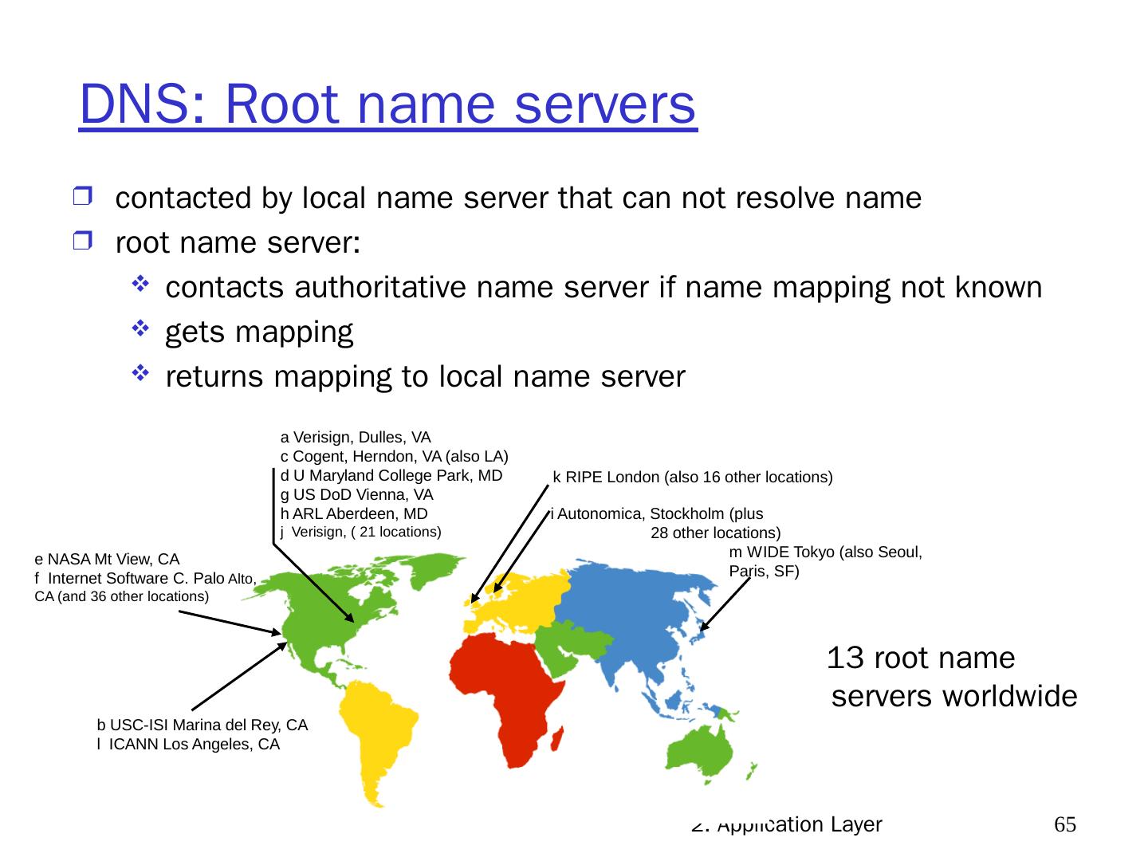The image size is (1148, 861).
Task: Click the slide title DNS: Root name servers
Action: (x=387, y=104)
